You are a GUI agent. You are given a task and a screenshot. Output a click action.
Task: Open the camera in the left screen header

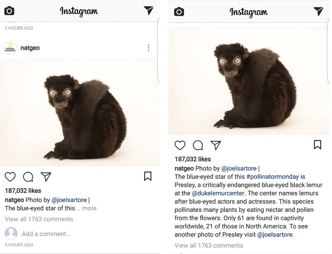(9, 11)
